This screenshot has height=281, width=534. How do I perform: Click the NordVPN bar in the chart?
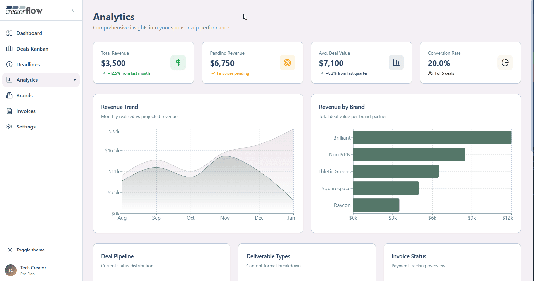point(409,154)
